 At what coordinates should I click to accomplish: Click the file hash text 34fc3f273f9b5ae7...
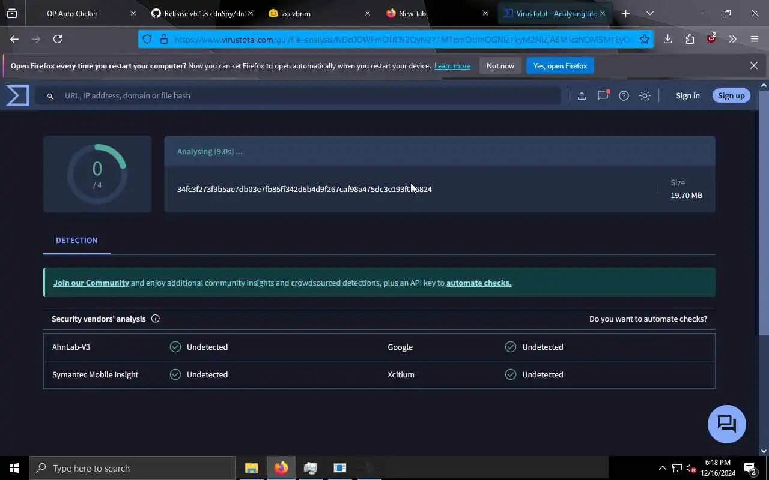305,189
